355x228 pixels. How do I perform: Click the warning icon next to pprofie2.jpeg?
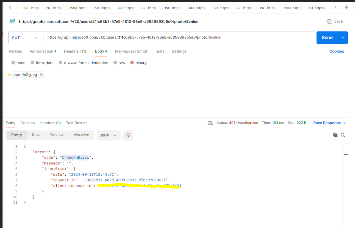[x=9, y=75]
